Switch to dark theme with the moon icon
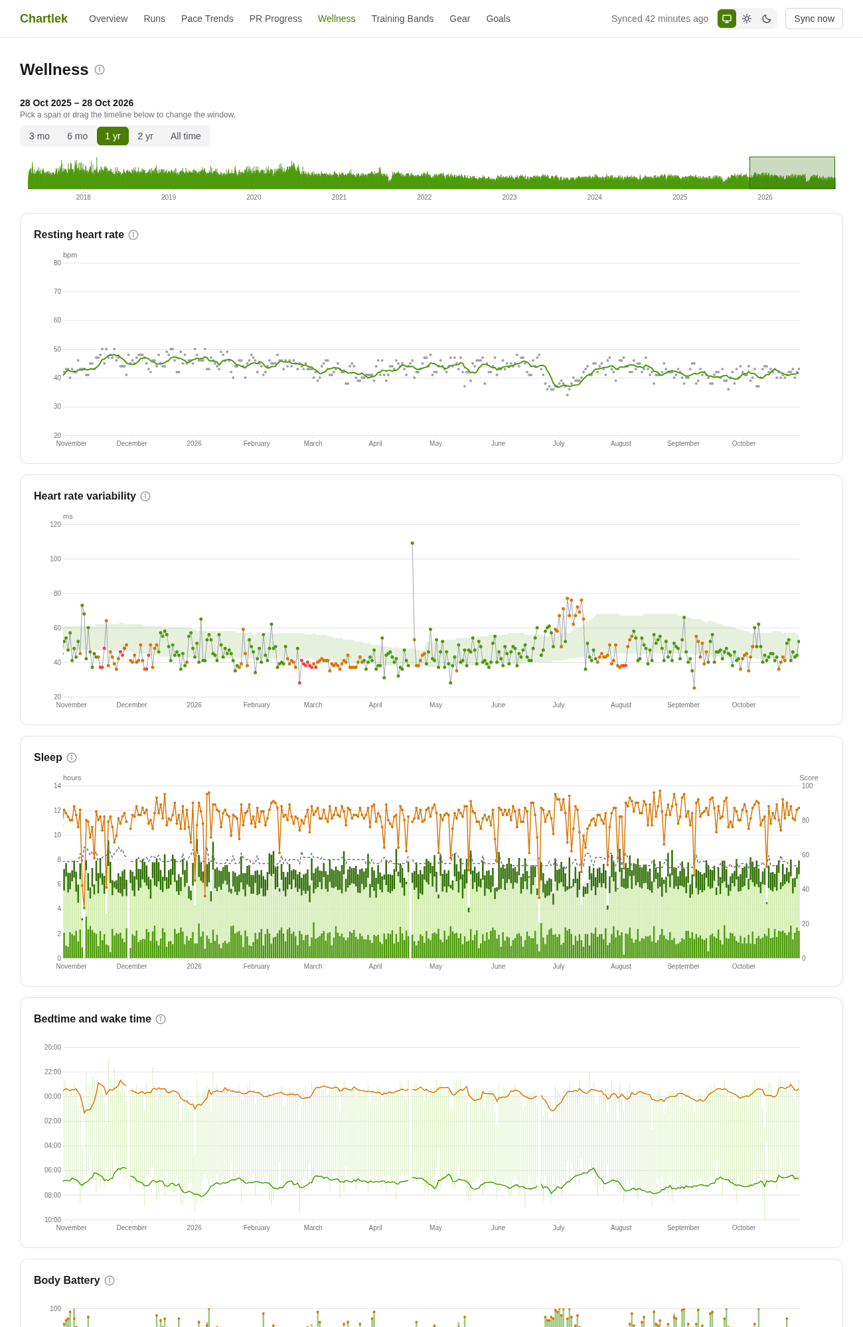Image resolution: width=863 pixels, height=1327 pixels. pos(767,19)
